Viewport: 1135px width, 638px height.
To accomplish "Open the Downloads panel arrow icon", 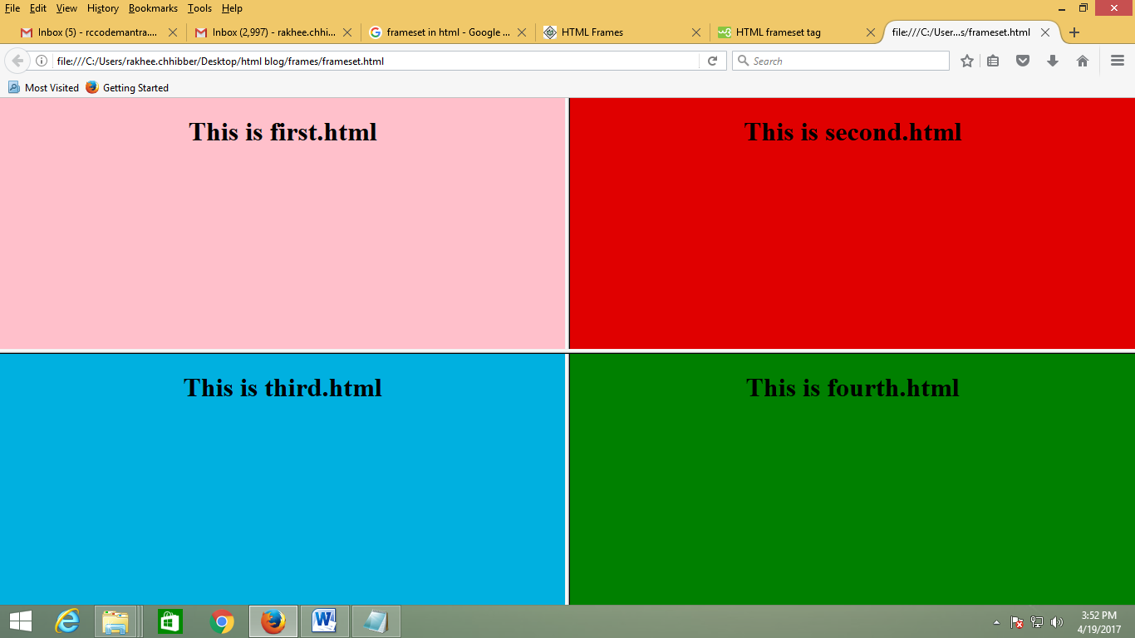I will 1053,60.
